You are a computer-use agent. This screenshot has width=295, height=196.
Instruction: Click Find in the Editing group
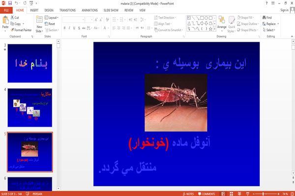(267, 18)
